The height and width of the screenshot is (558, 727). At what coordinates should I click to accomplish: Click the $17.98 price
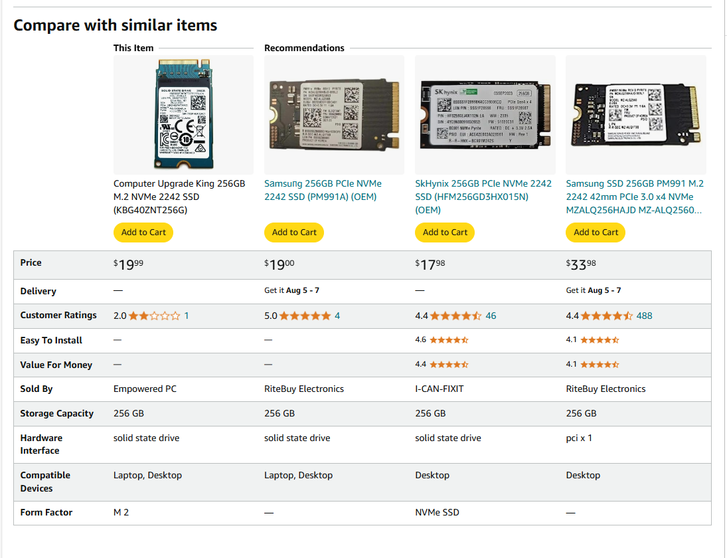430,264
